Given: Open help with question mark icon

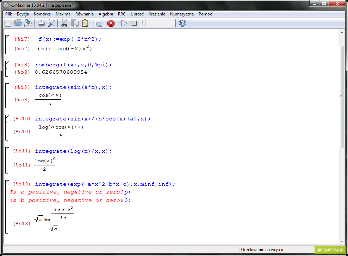Looking at the screenshot, I should [182, 23].
